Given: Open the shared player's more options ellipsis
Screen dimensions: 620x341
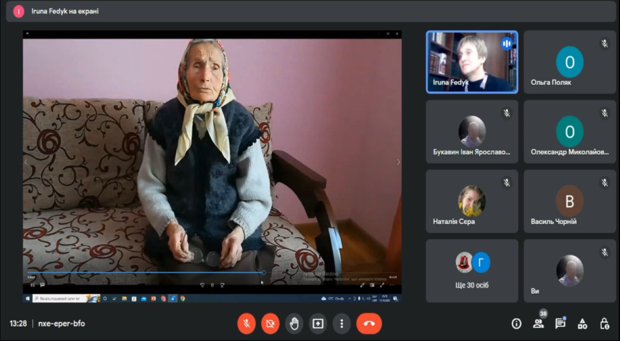Looking at the screenshot, I should coord(392,285).
